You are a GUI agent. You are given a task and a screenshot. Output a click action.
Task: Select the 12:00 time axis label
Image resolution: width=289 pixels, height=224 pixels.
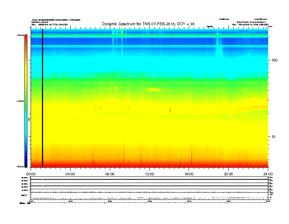point(150,174)
